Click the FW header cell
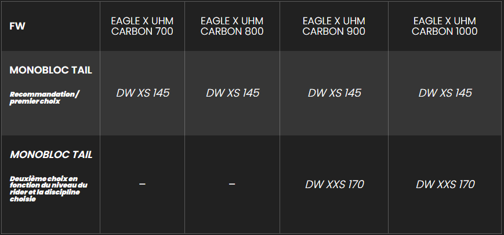The width and height of the screenshot is (504, 235). (x=16, y=26)
